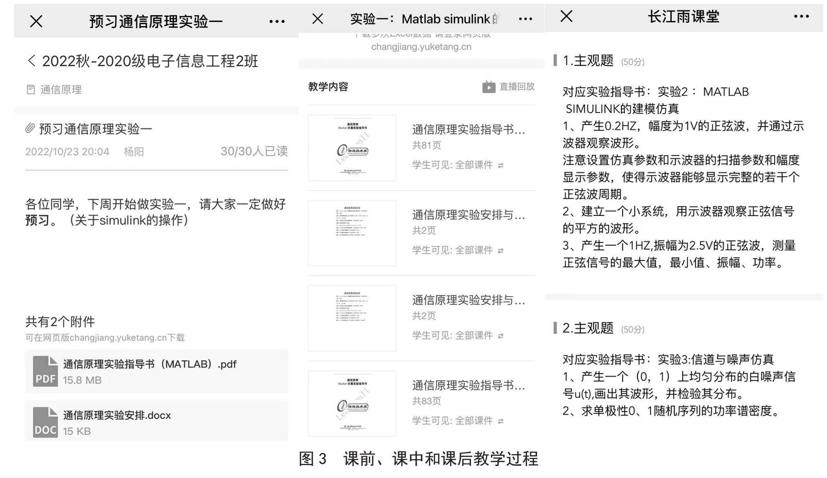
Task: Select the 2.主观题 question heading
Action: [588, 328]
